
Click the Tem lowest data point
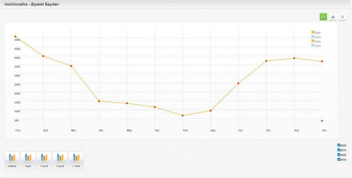pyautogui.click(x=183, y=116)
